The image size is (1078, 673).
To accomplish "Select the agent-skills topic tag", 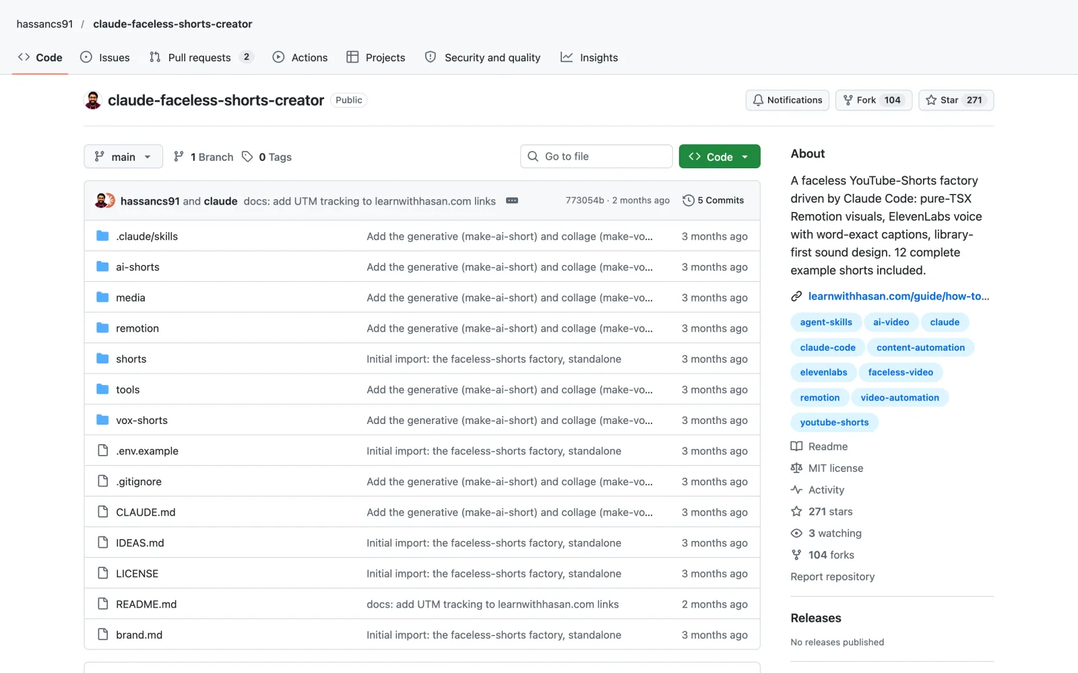I will (x=826, y=322).
